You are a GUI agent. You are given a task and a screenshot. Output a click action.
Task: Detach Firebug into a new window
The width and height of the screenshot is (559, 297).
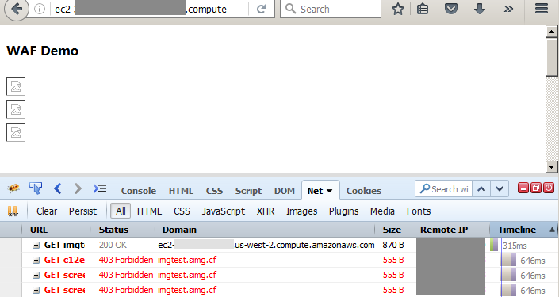pyautogui.click(x=536, y=188)
